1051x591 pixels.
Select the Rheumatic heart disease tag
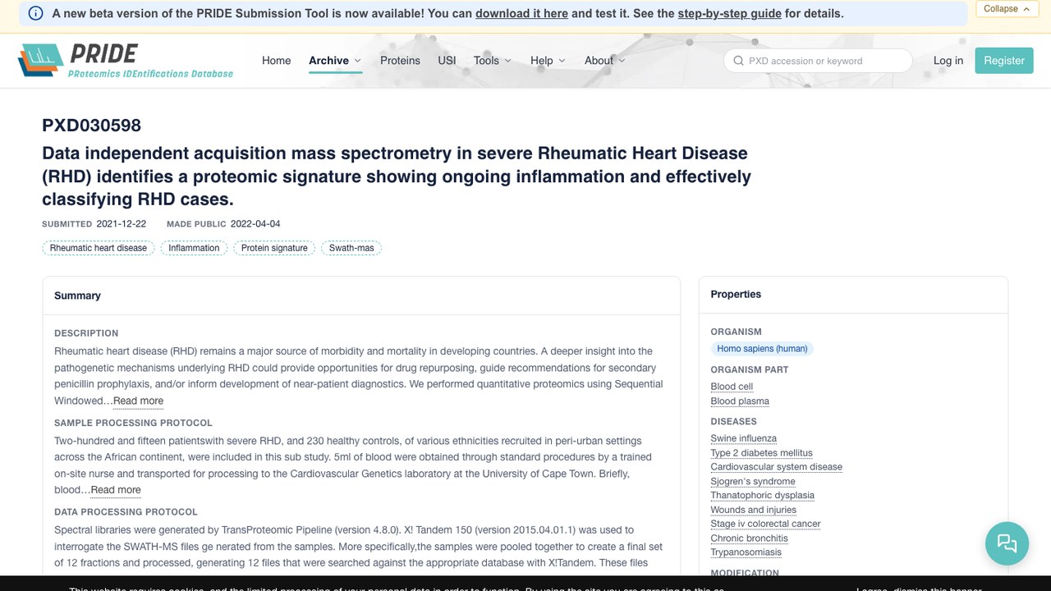pyautogui.click(x=99, y=248)
